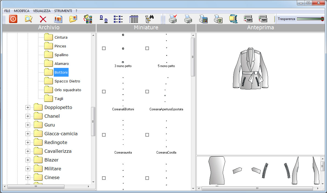Viewport: 327px width, 193px height.
Task: Expand the Cavallerizza tree node
Action: (x=28, y=151)
